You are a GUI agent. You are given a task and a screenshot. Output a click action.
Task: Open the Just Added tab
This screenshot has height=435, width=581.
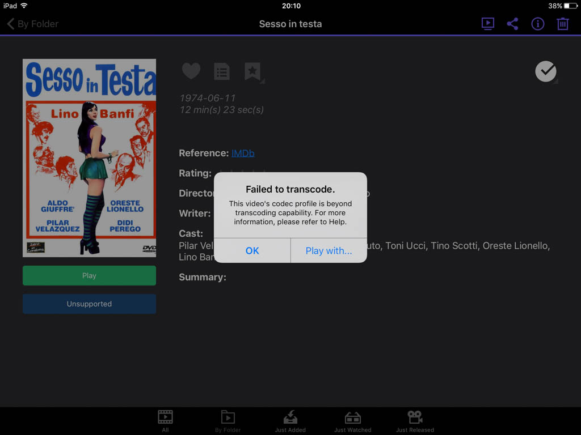pos(290,421)
